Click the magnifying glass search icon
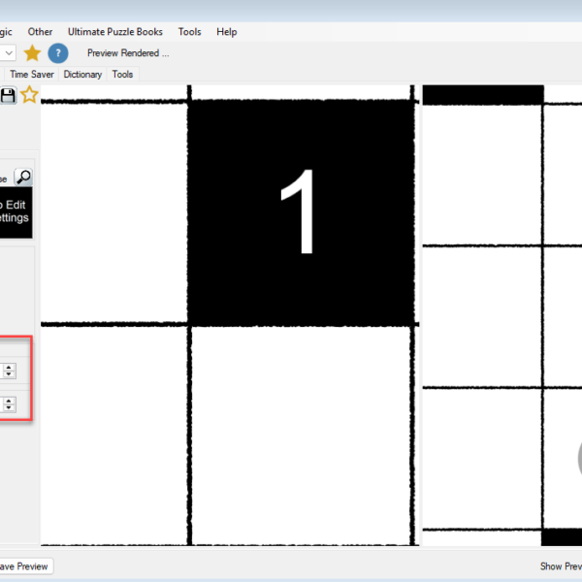582x582 pixels. click(23, 177)
